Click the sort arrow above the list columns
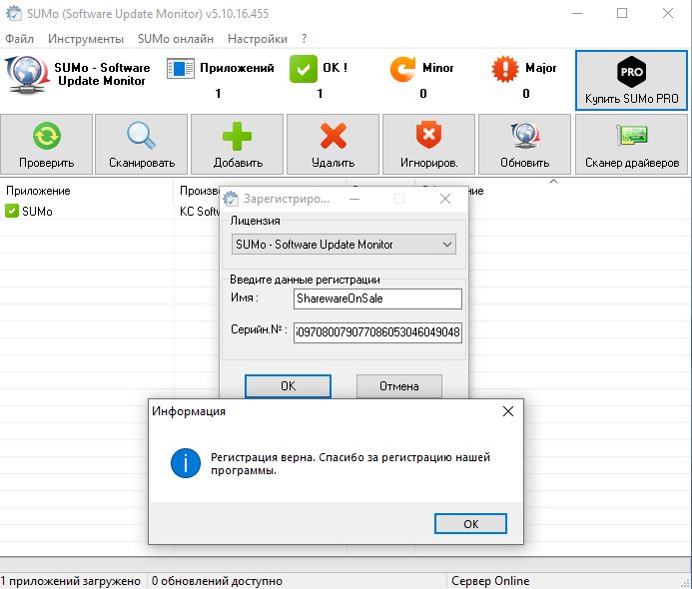Image resolution: width=692 pixels, height=589 pixels. click(x=553, y=182)
